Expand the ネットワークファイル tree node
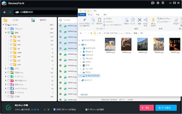 click(5, 88)
